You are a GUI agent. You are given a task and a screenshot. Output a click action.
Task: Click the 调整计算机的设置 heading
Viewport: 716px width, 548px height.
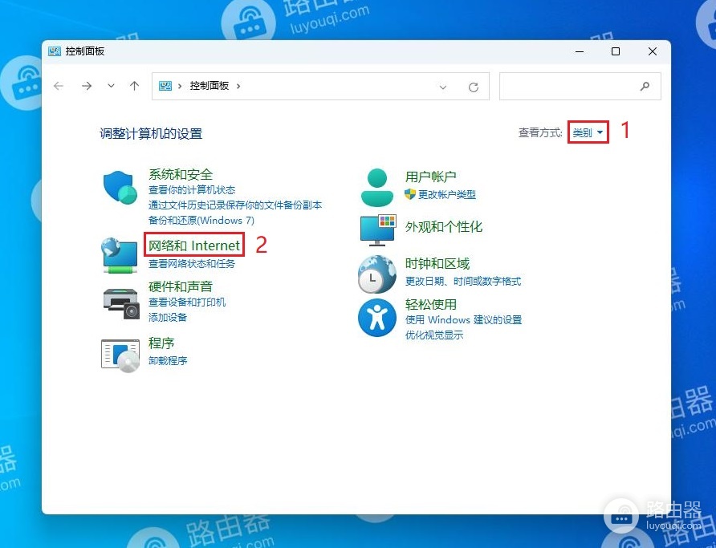pyautogui.click(x=151, y=134)
